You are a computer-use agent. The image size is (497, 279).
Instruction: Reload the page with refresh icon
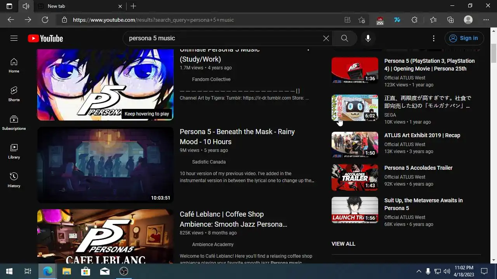tap(45, 20)
